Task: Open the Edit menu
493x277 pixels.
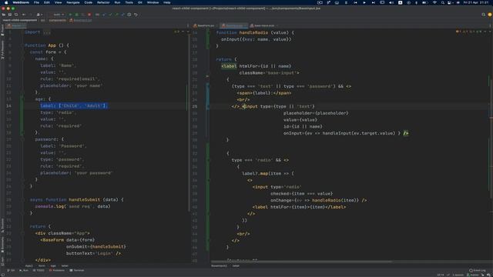Action: [47, 2]
